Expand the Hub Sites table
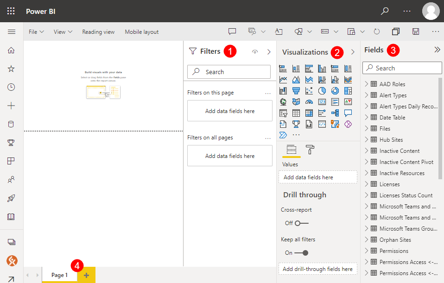 [367, 139]
